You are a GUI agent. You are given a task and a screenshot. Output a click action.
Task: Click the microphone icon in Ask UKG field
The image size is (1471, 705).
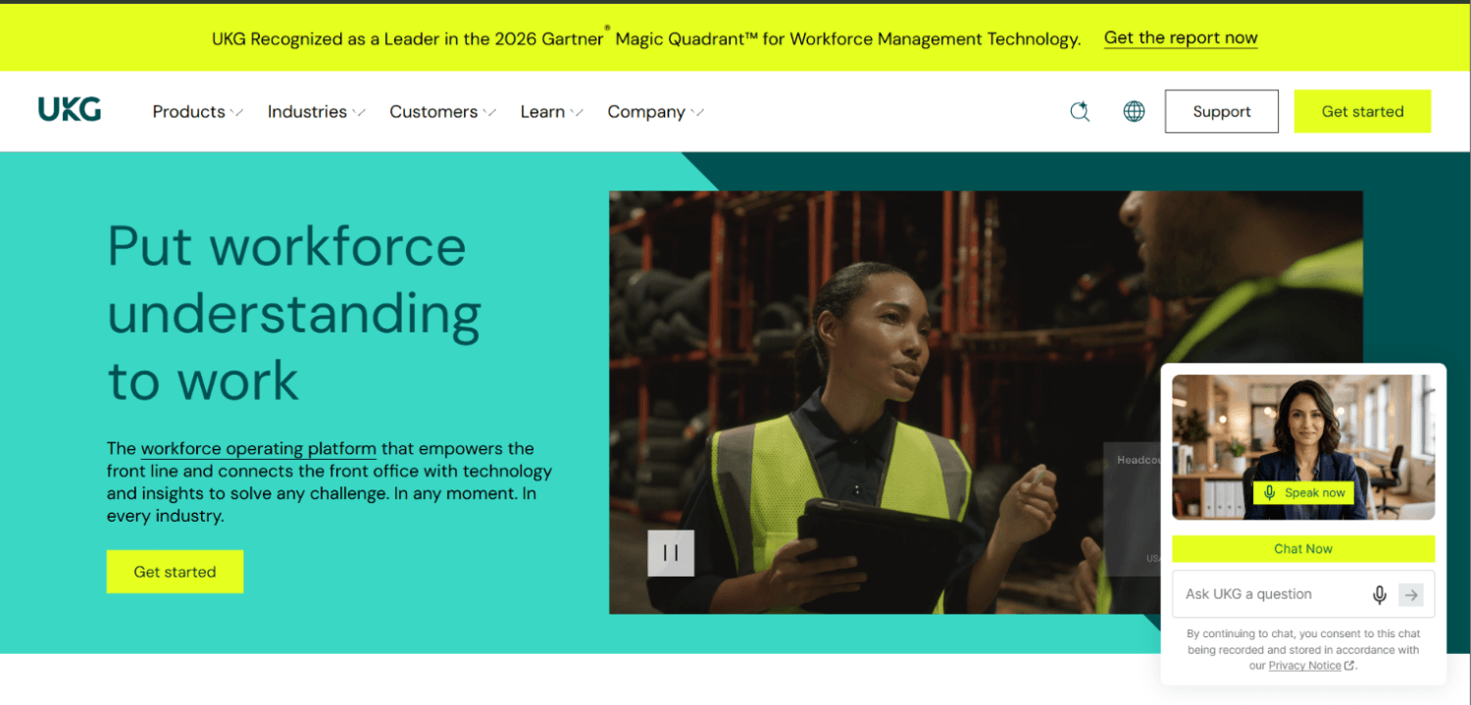coord(1379,594)
